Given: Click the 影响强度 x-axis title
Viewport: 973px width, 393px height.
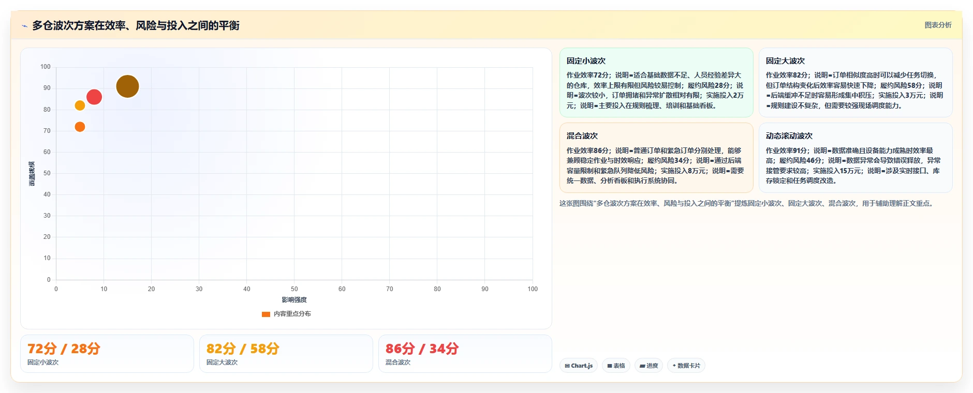Looking at the screenshot, I should click(x=294, y=300).
